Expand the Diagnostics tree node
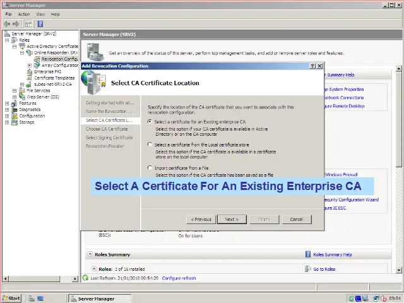404x303 pixels. 7,109
